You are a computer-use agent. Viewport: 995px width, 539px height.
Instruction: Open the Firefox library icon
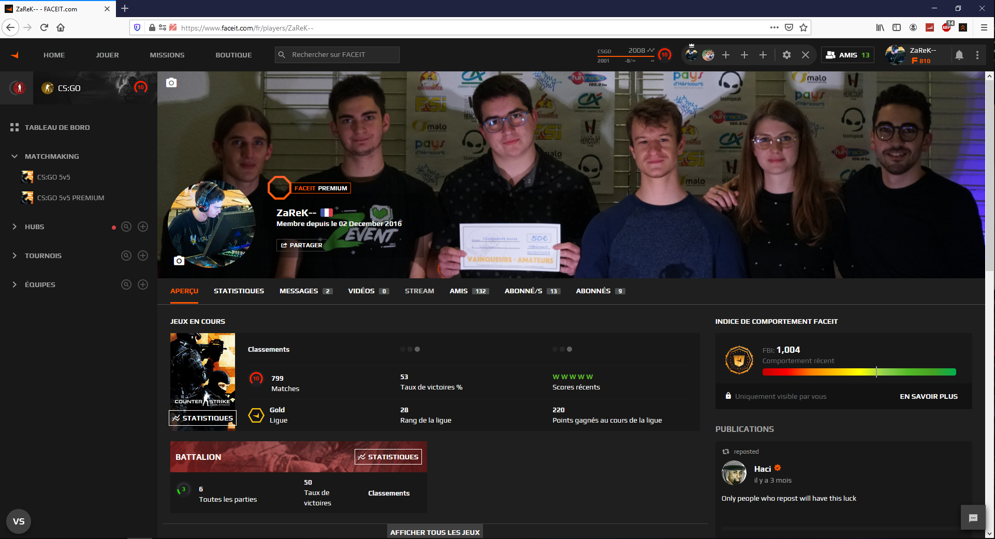click(880, 27)
